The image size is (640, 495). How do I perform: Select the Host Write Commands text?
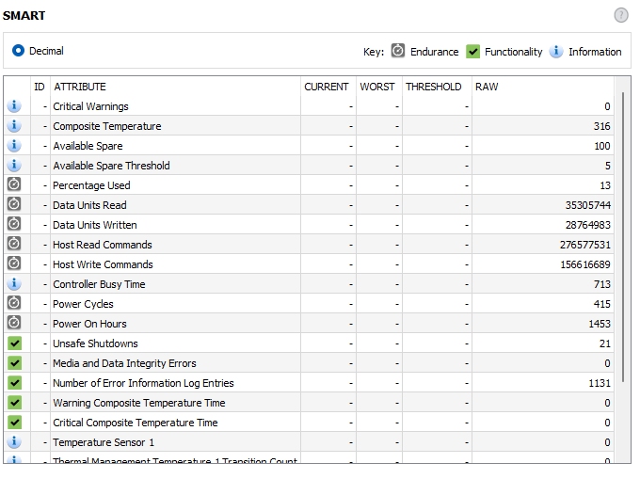click(x=103, y=264)
